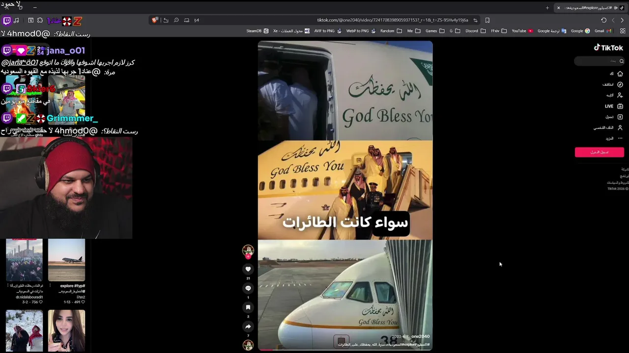This screenshot has height=353, width=629.
Task: Open the FFxiv bookmarks folder
Action: (499, 31)
